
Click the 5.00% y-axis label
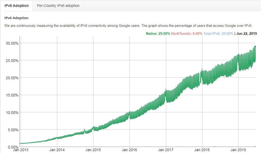(x=13, y=130)
